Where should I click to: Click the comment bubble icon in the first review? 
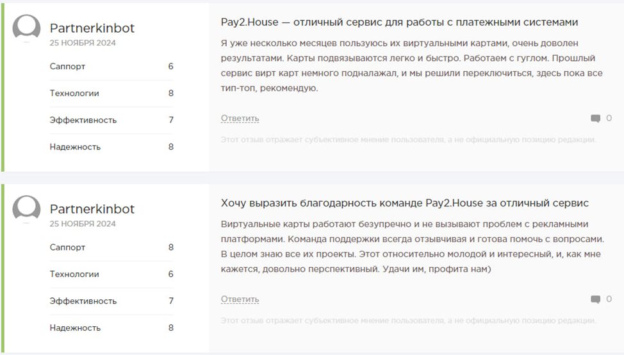click(x=595, y=119)
